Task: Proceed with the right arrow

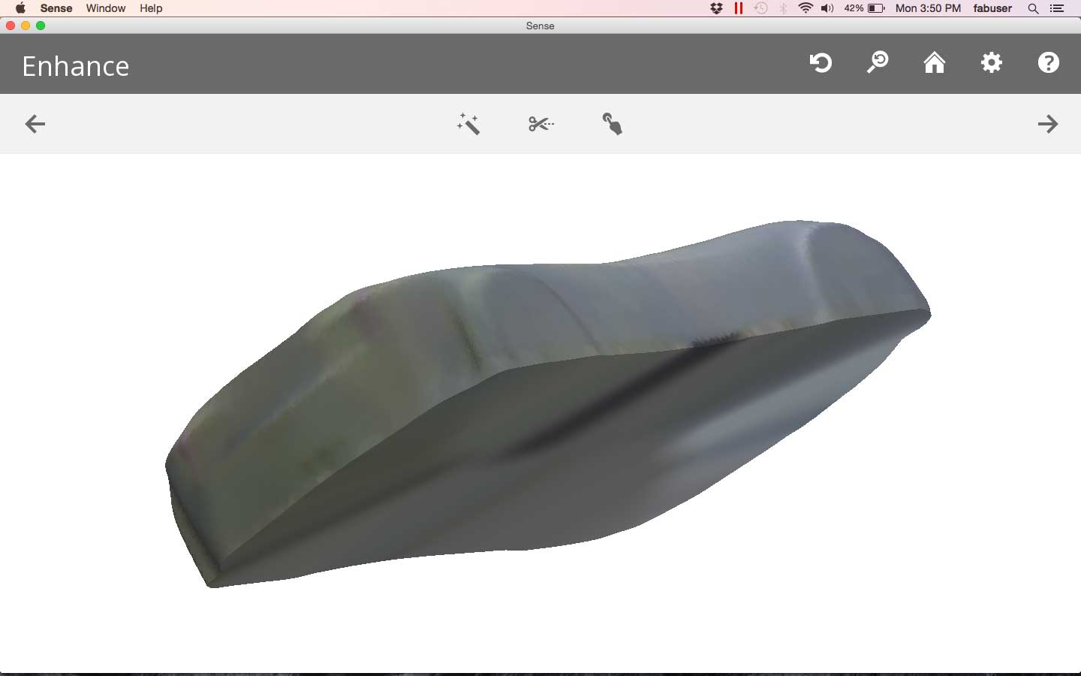Action: pos(1048,124)
